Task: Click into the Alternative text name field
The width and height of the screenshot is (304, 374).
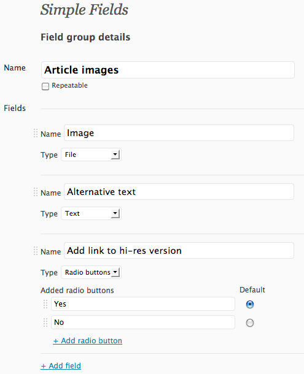Action: point(179,192)
